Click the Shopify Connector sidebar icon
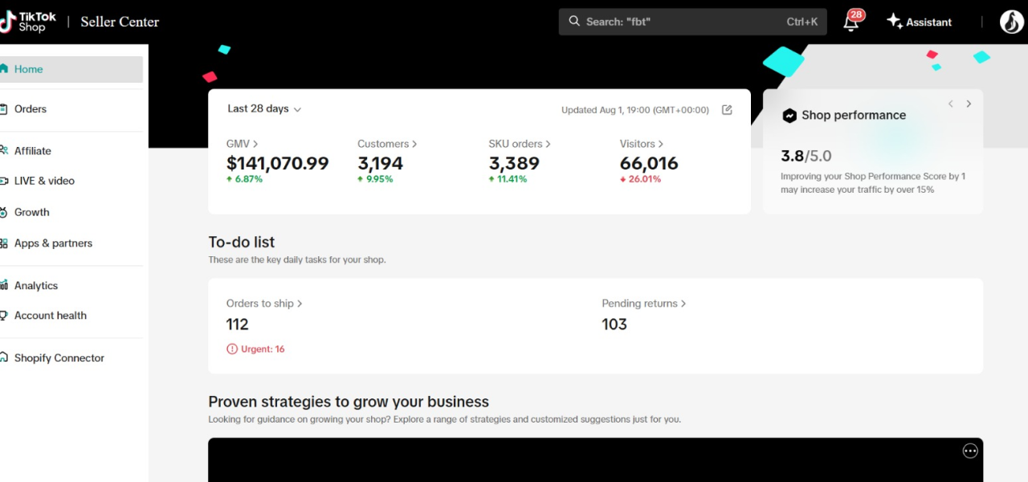Viewport: 1028px width, 482px height. click(x=6, y=357)
